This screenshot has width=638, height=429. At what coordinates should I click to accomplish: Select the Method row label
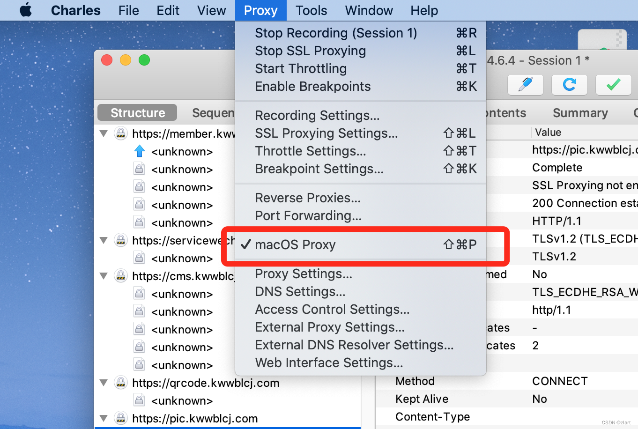click(x=415, y=381)
